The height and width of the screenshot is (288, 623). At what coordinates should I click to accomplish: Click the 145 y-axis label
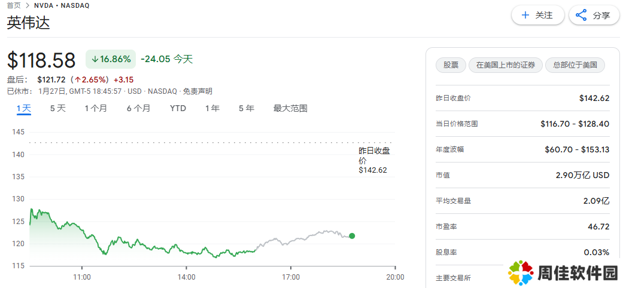click(19, 132)
